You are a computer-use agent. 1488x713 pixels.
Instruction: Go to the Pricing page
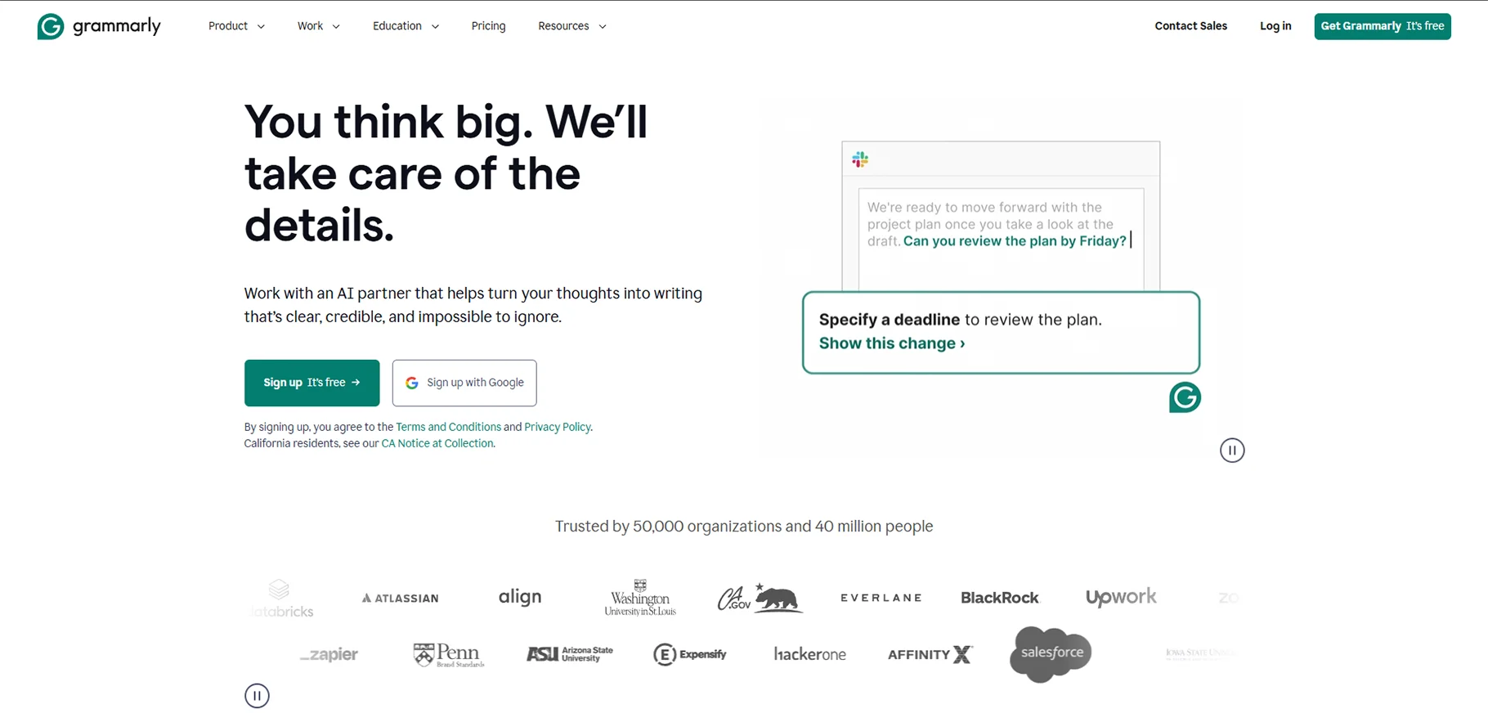point(488,26)
